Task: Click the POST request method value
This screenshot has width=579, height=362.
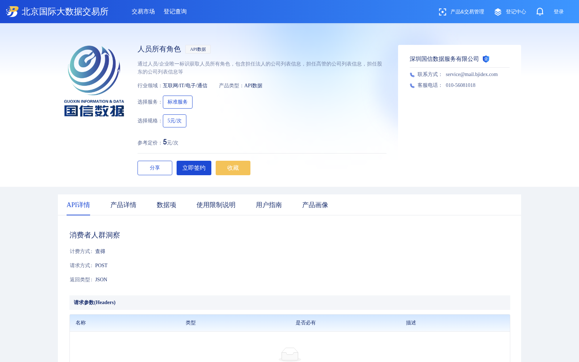Action: tap(101, 266)
